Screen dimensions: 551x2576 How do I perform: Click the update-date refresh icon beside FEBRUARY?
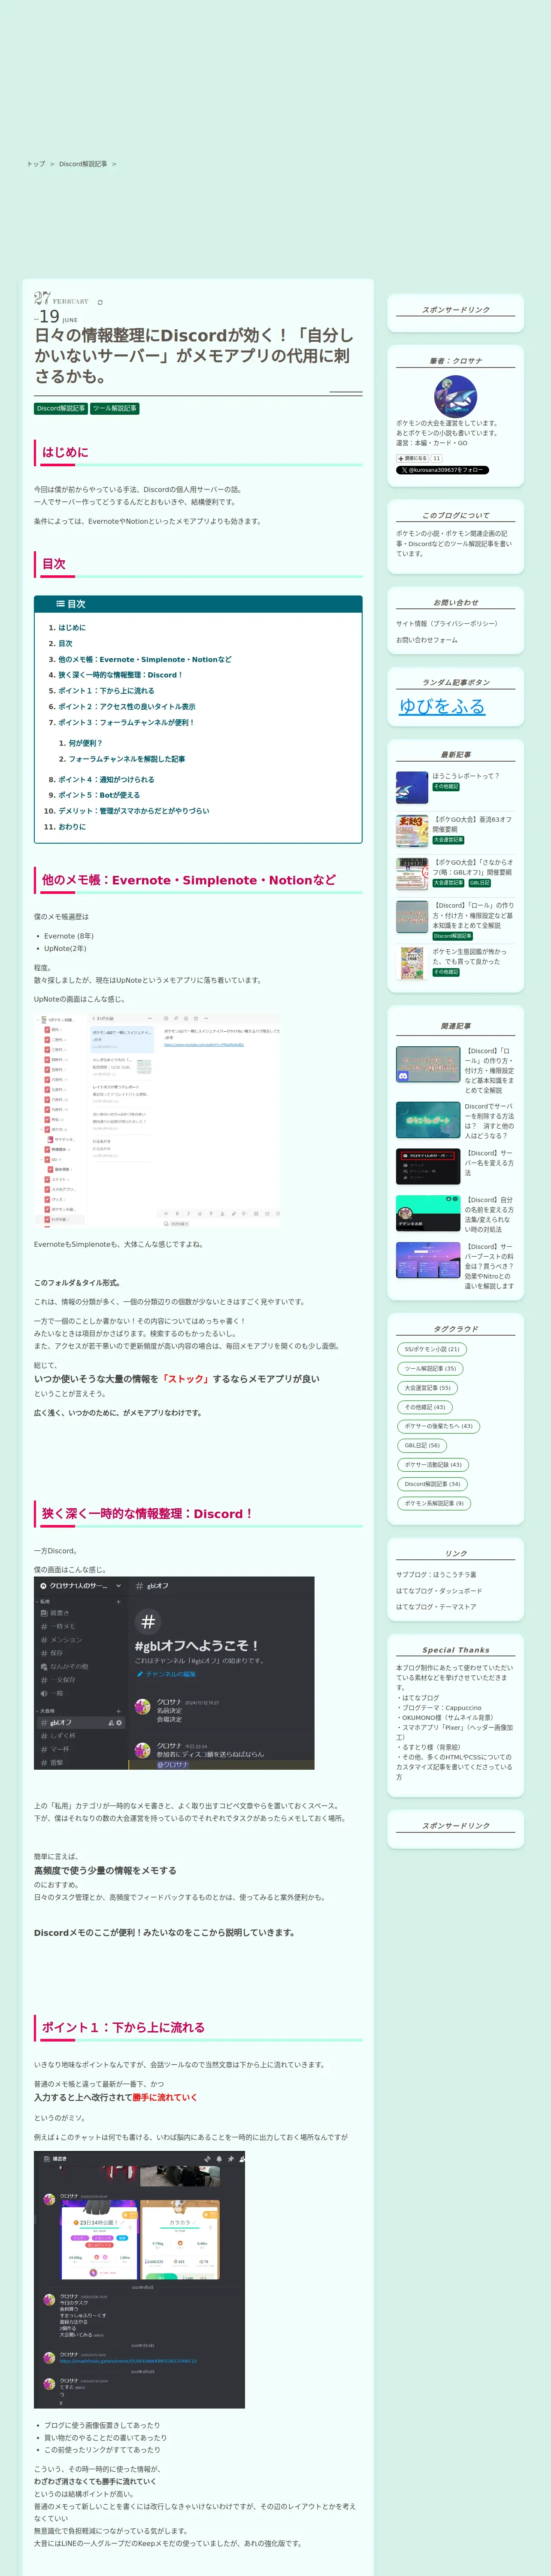tap(100, 302)
